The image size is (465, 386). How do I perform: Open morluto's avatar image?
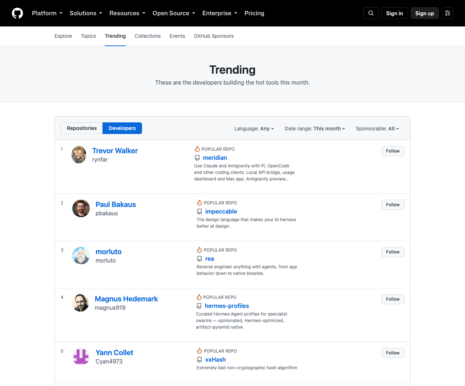click(x=81, y=256)
